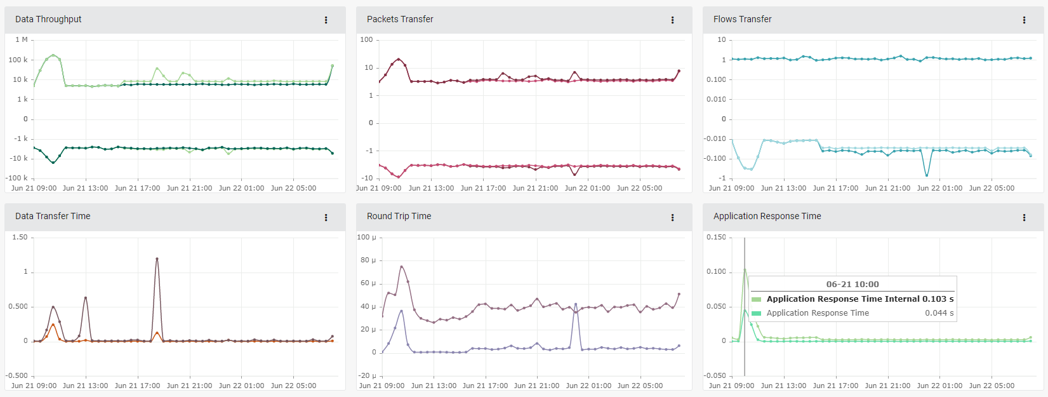Click the light green Internal swatch in tooltip

pos(756,299)
